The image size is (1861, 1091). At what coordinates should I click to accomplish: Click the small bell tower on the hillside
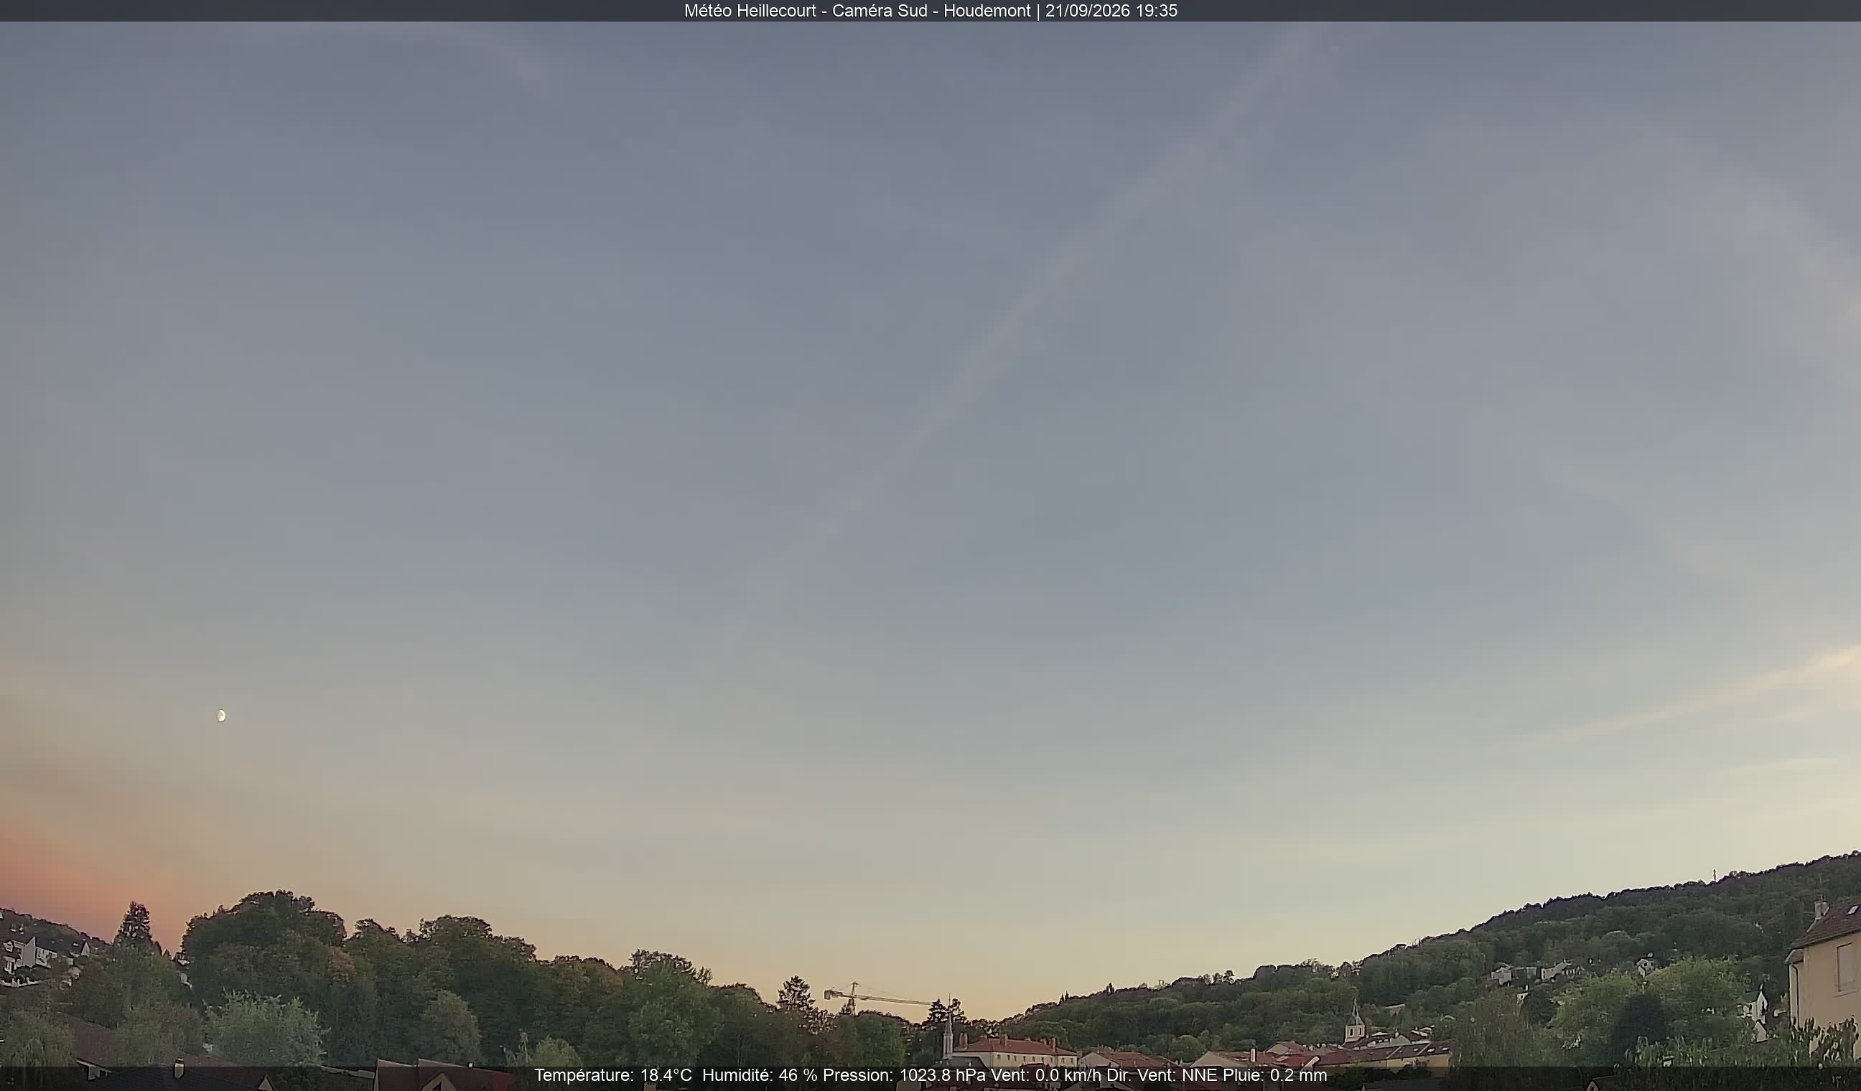coord(1354,1021)
